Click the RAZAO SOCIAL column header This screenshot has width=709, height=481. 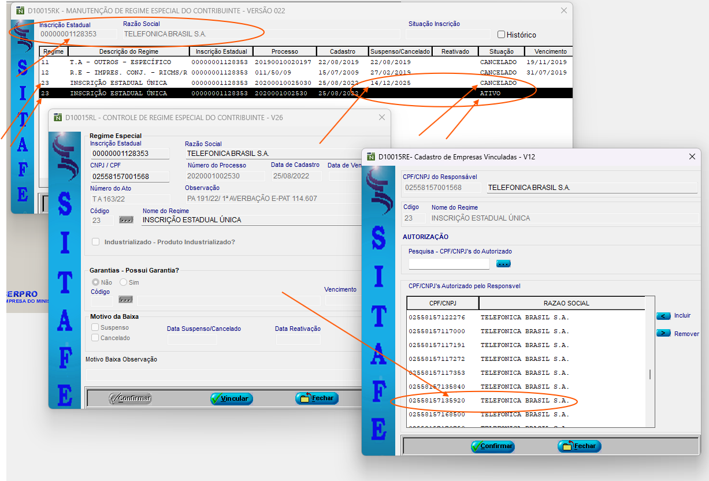(x=561, y=303)
